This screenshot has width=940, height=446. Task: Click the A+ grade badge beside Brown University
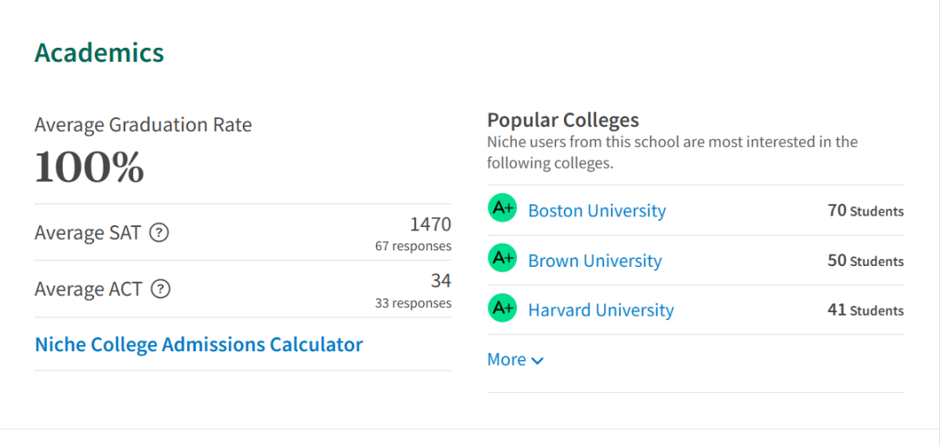tap(502, 258)
